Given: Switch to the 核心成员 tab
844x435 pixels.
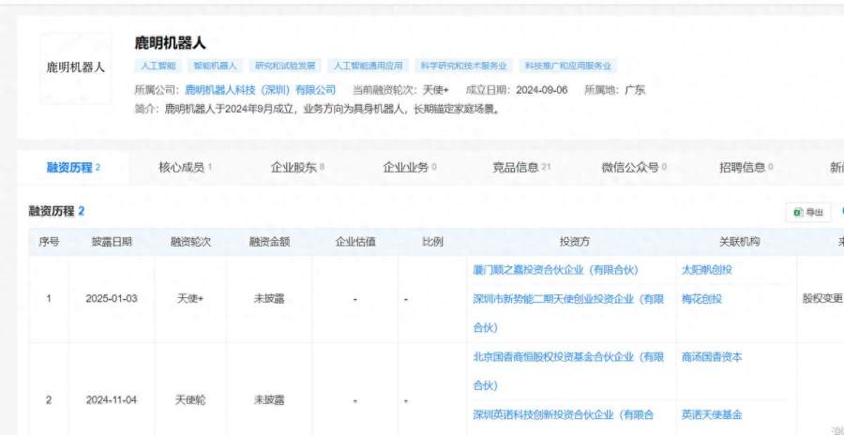Looking at the screenshot, I should pos(185,168).
